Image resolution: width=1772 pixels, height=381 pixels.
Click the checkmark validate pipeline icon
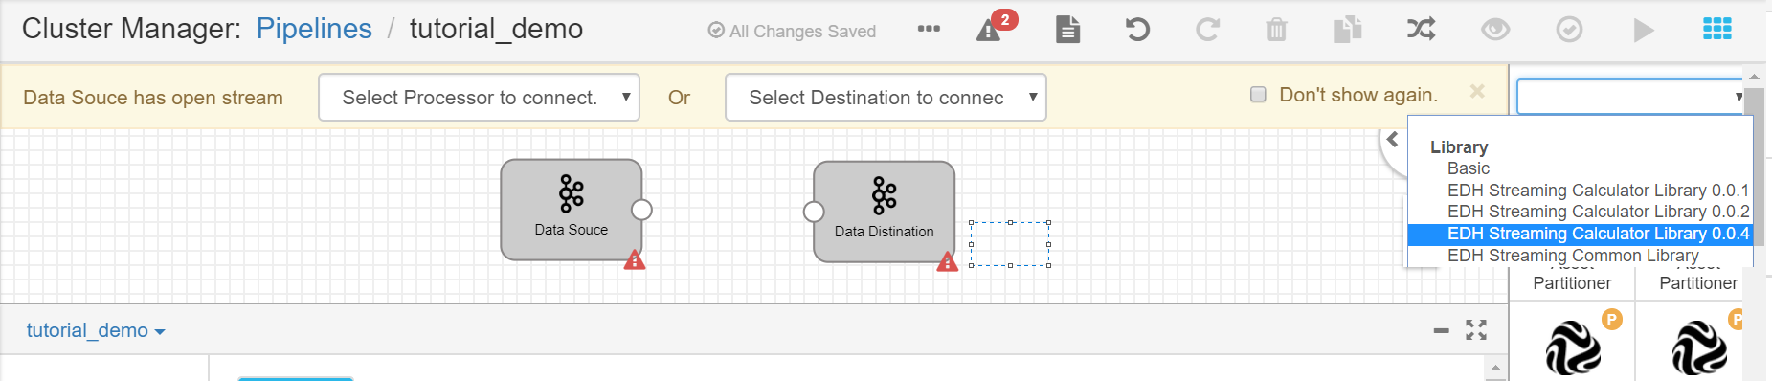(x=1569, y=30)
